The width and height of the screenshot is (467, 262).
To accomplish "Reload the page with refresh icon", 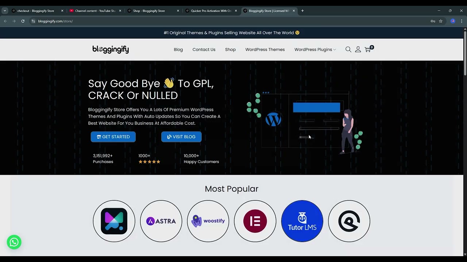I will (x=23, y=21).
